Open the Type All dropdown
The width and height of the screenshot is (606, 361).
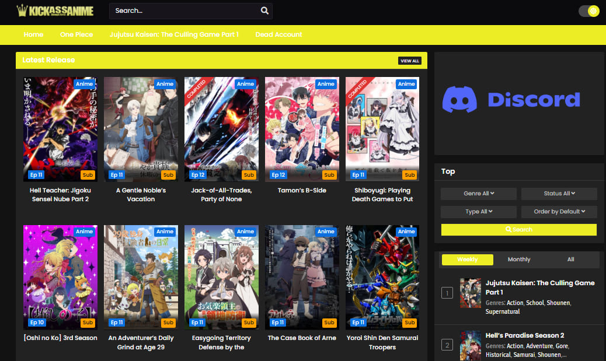click(x=479, y=212)
